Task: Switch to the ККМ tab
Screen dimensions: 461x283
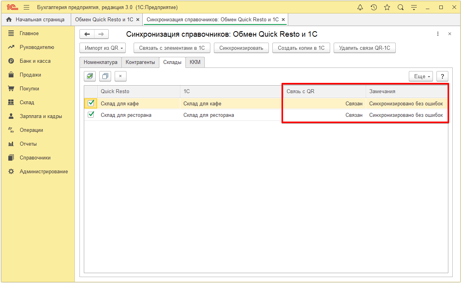Action: (x=195, y=62)
